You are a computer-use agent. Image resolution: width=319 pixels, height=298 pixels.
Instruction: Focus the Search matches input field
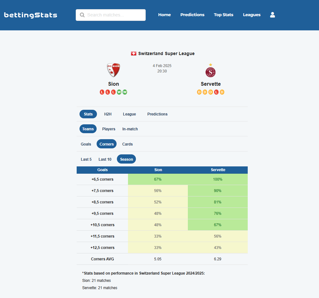point(111,15)
